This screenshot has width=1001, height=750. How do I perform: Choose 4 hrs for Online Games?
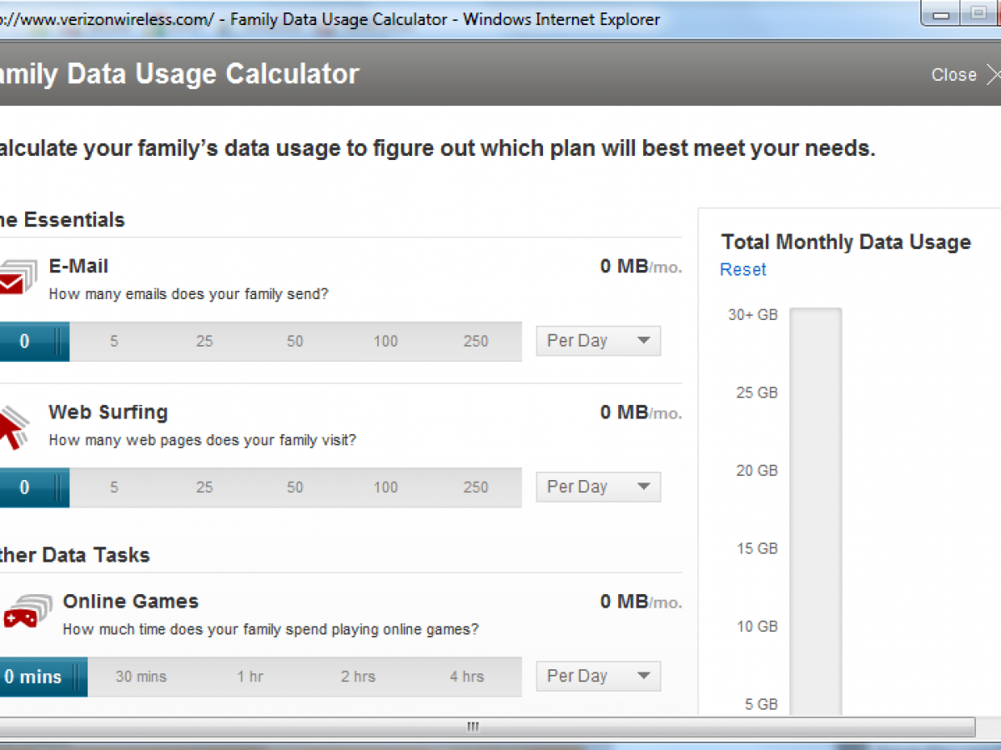coord(466,677)
